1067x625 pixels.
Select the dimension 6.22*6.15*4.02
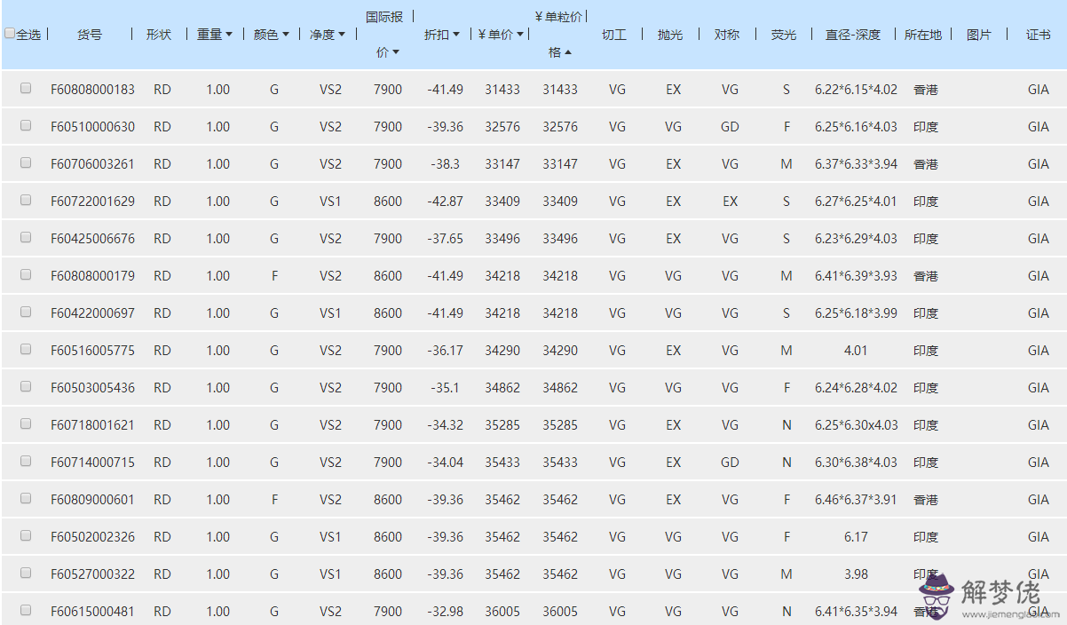(857, 90)
